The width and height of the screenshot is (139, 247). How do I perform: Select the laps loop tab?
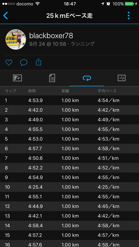(87, 78)
